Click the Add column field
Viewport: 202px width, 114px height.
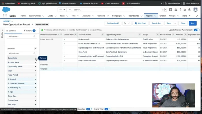coord(22,53)
